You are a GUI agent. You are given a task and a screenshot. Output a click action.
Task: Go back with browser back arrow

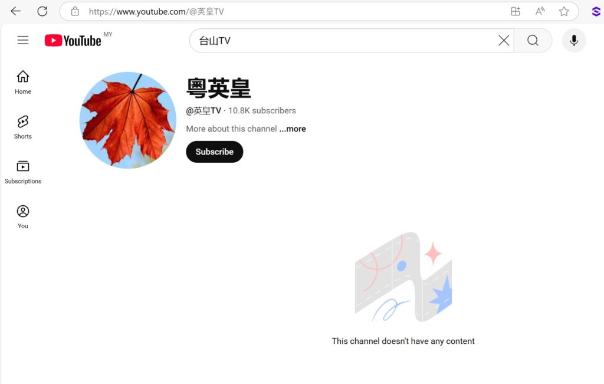[x=15, y=11]
